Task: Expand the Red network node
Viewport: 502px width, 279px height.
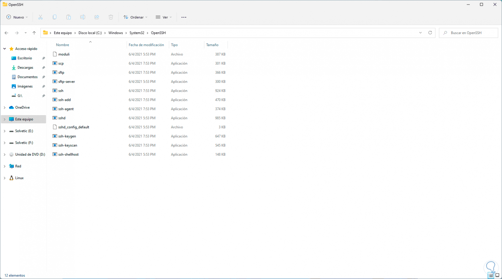Action: click(x=5, y=166)
